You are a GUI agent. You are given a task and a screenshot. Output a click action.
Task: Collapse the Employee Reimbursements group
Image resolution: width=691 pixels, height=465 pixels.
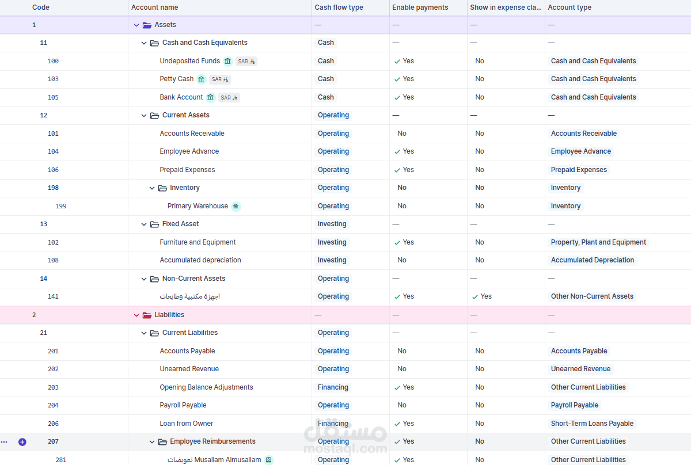click(152, 442)
